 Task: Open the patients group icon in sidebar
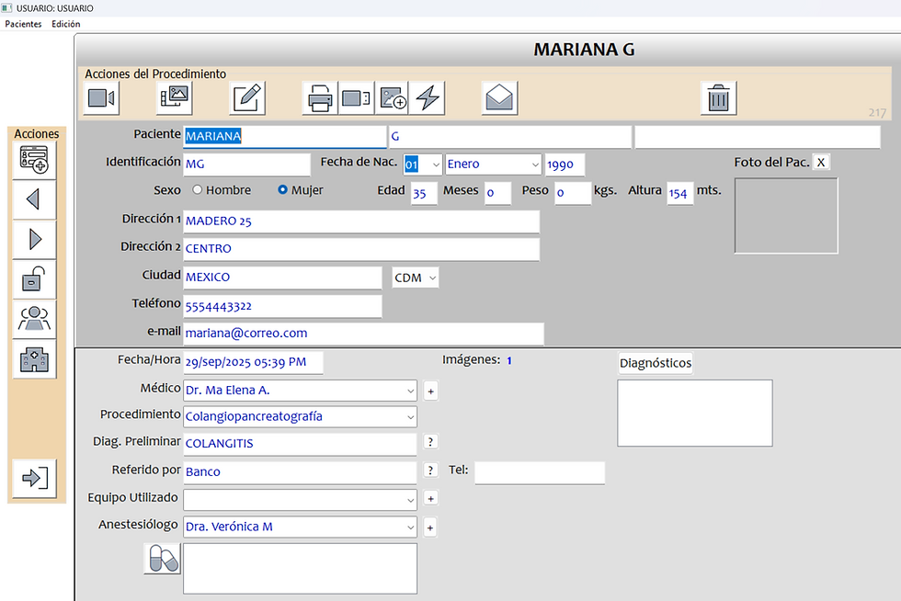(x=35, y=319)
